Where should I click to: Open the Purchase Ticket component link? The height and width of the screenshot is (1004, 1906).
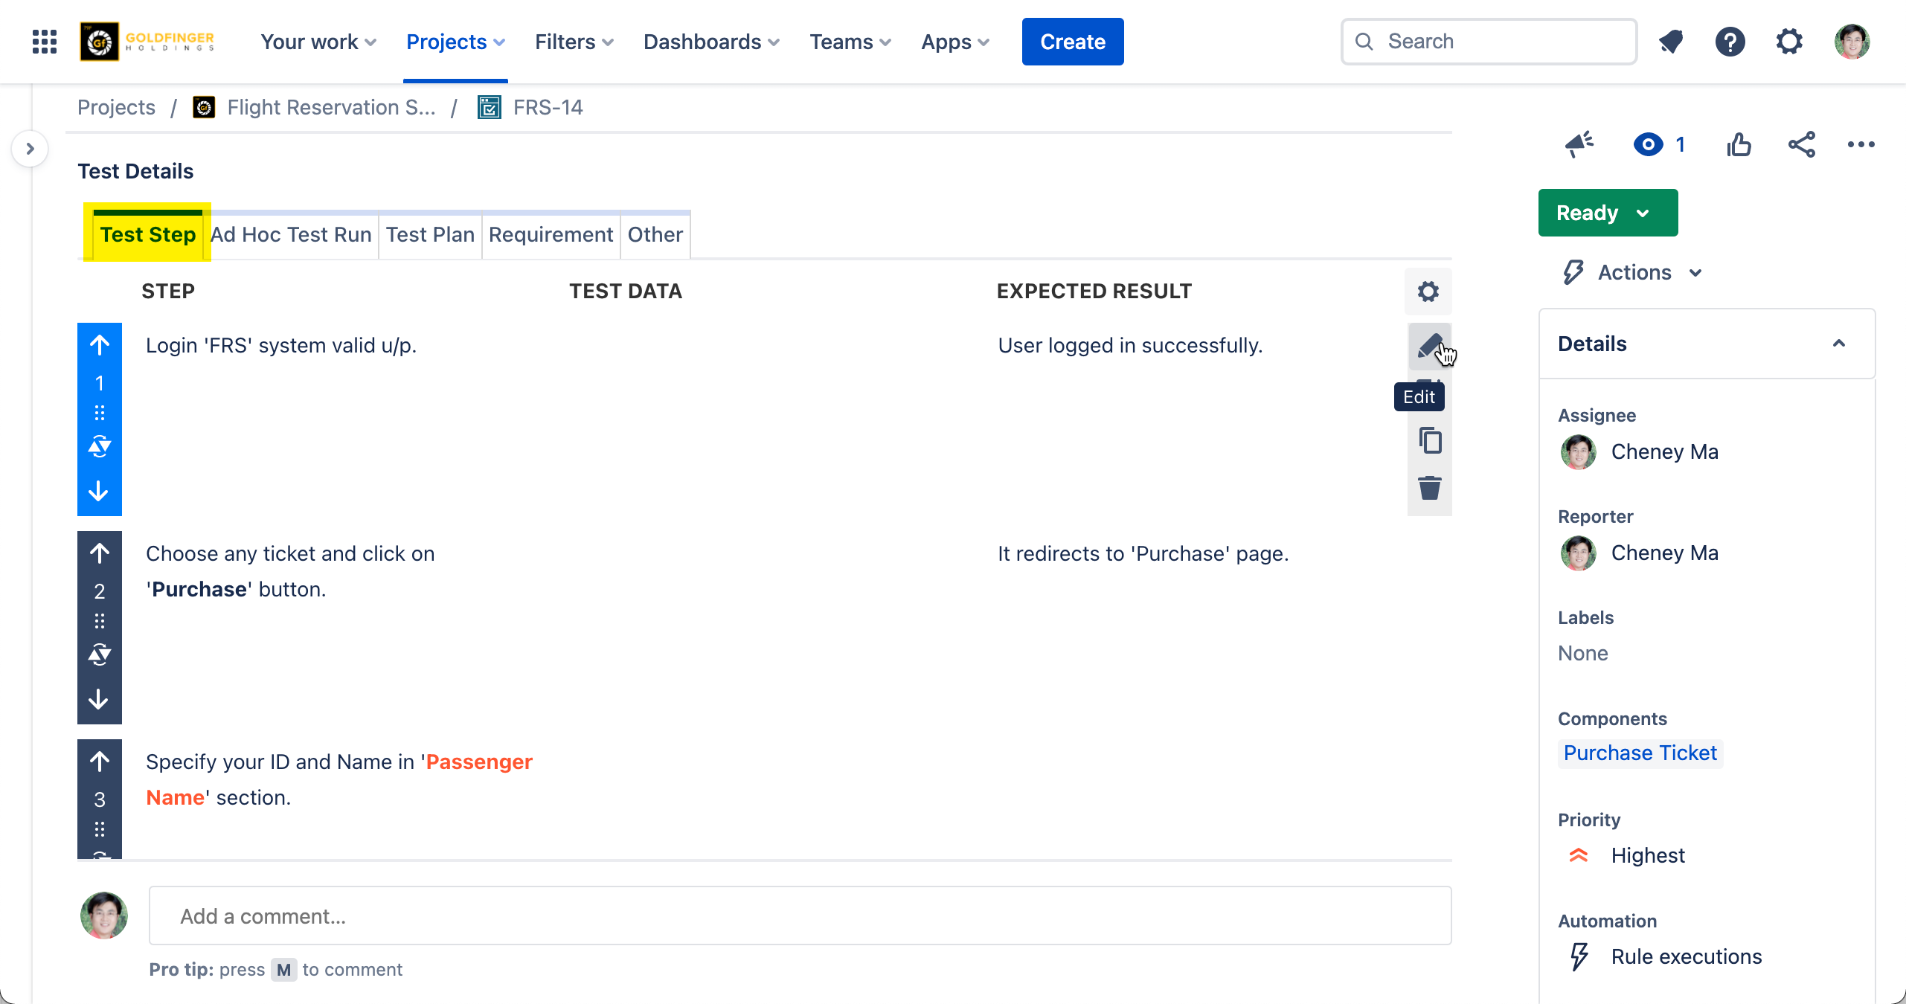pos(1640,753)
